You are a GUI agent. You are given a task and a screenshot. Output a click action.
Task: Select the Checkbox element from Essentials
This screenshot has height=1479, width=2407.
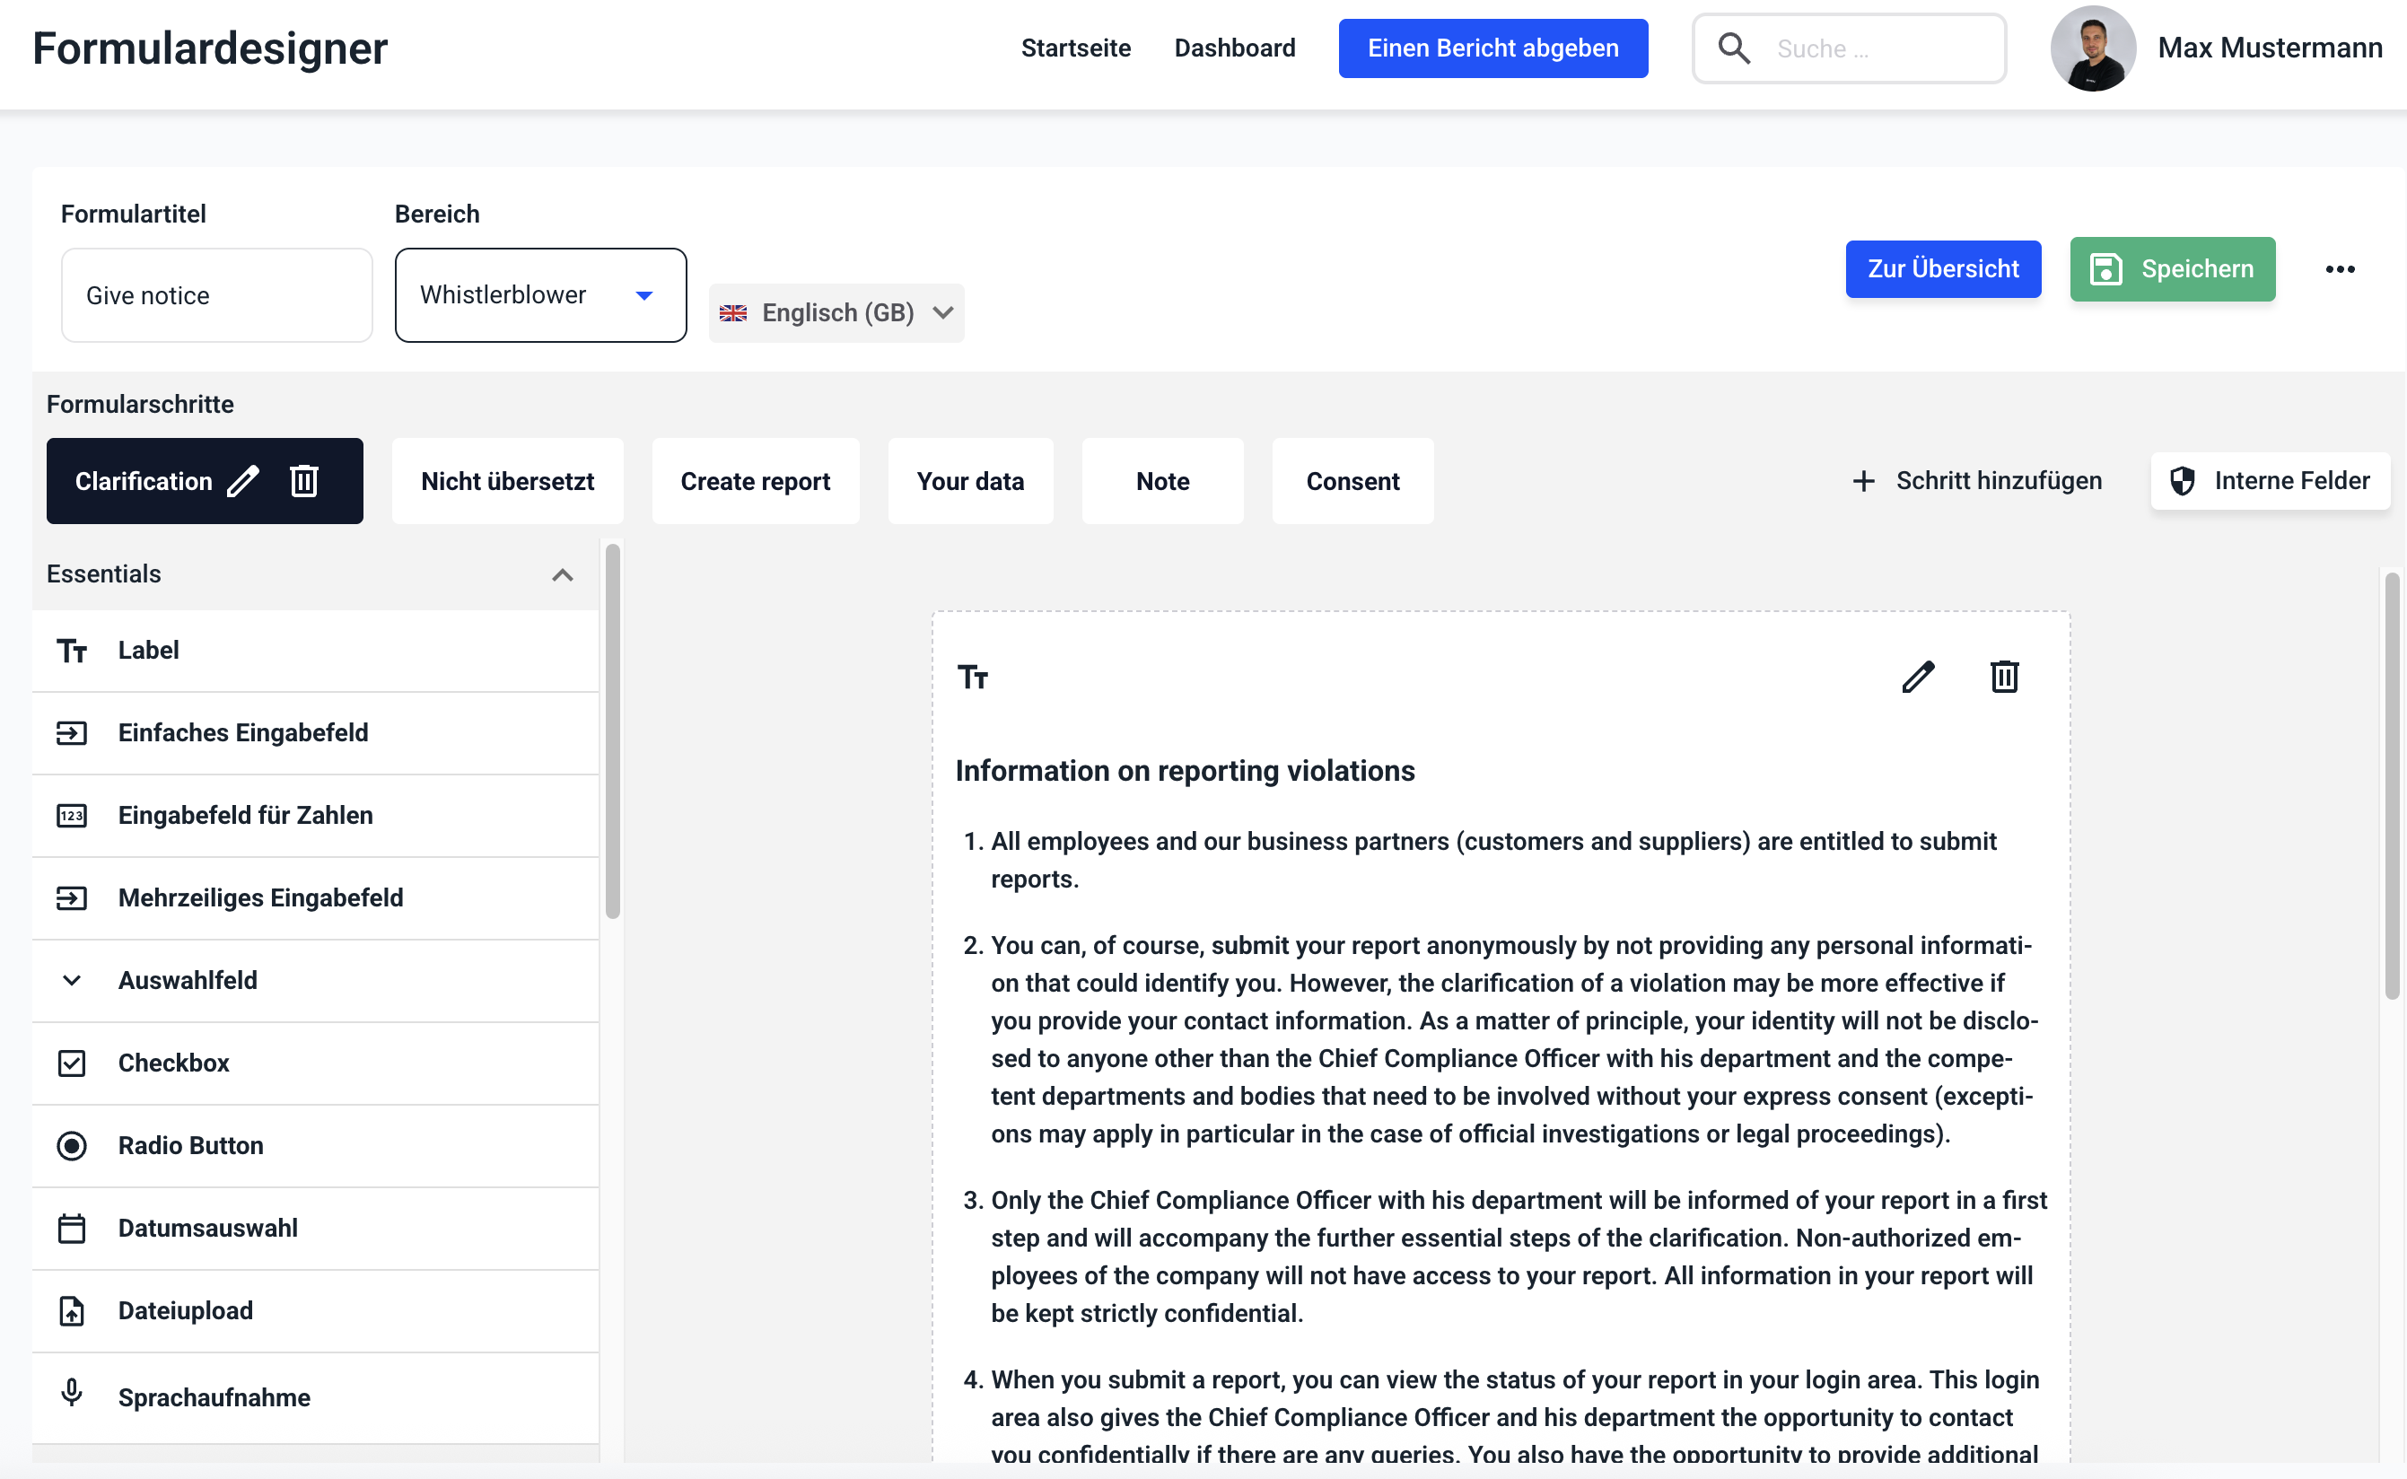(x=174, y=1063)
